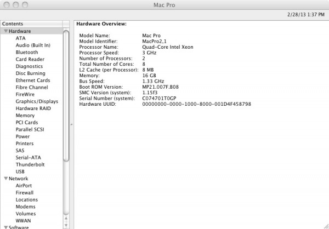
Task: Click the Number of Processors label
Action: tap(106, 59)
